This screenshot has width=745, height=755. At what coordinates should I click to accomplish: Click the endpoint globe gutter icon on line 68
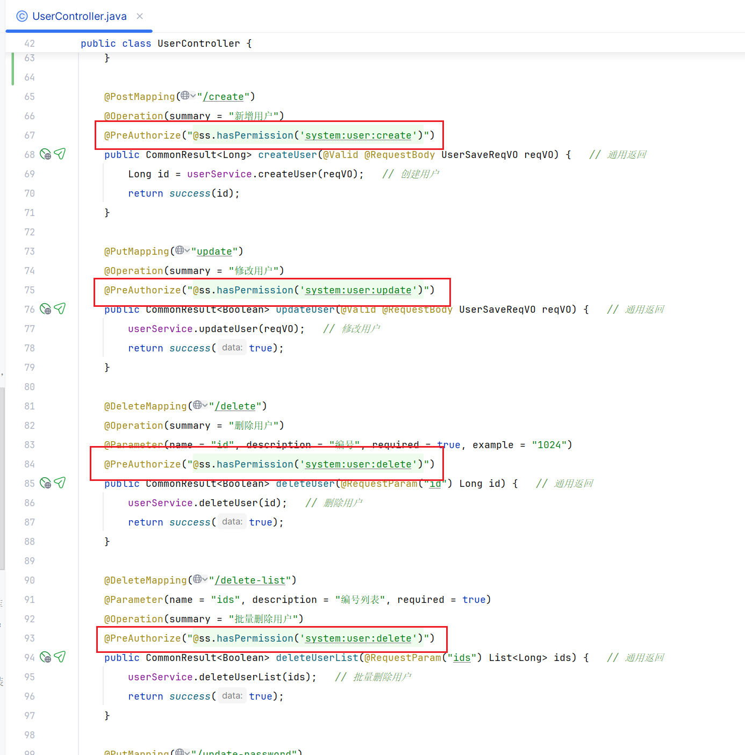tap(46, 155)
